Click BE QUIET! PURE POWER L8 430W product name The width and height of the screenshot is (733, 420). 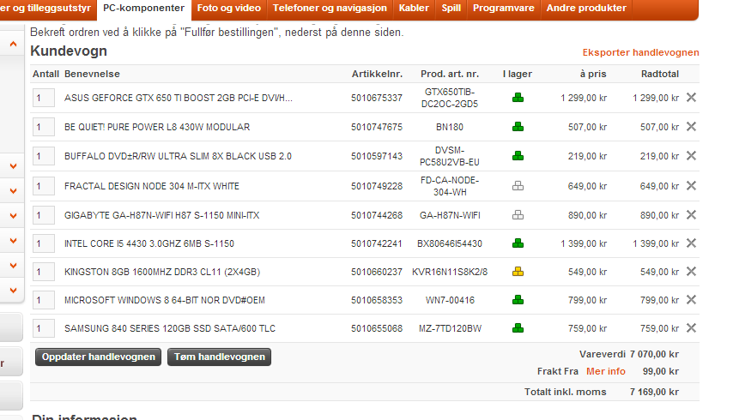[157, 127]
